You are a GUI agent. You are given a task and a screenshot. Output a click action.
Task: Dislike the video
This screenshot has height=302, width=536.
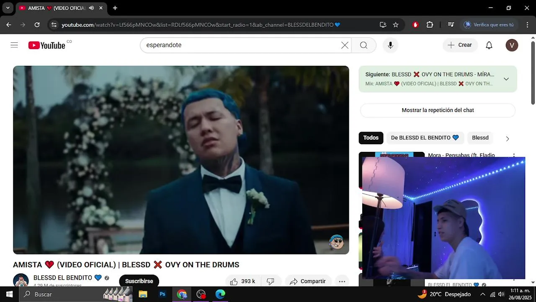click(x=271, y=281)
